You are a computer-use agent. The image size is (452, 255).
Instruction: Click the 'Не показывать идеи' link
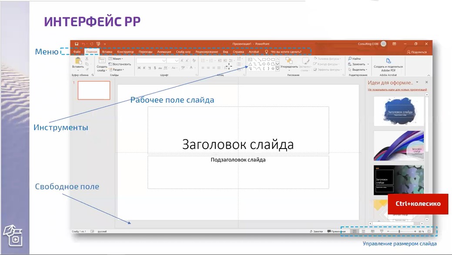[397, 89]
